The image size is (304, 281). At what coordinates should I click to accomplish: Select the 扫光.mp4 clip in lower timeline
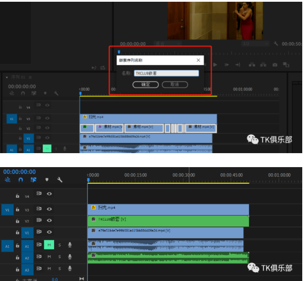168,209
